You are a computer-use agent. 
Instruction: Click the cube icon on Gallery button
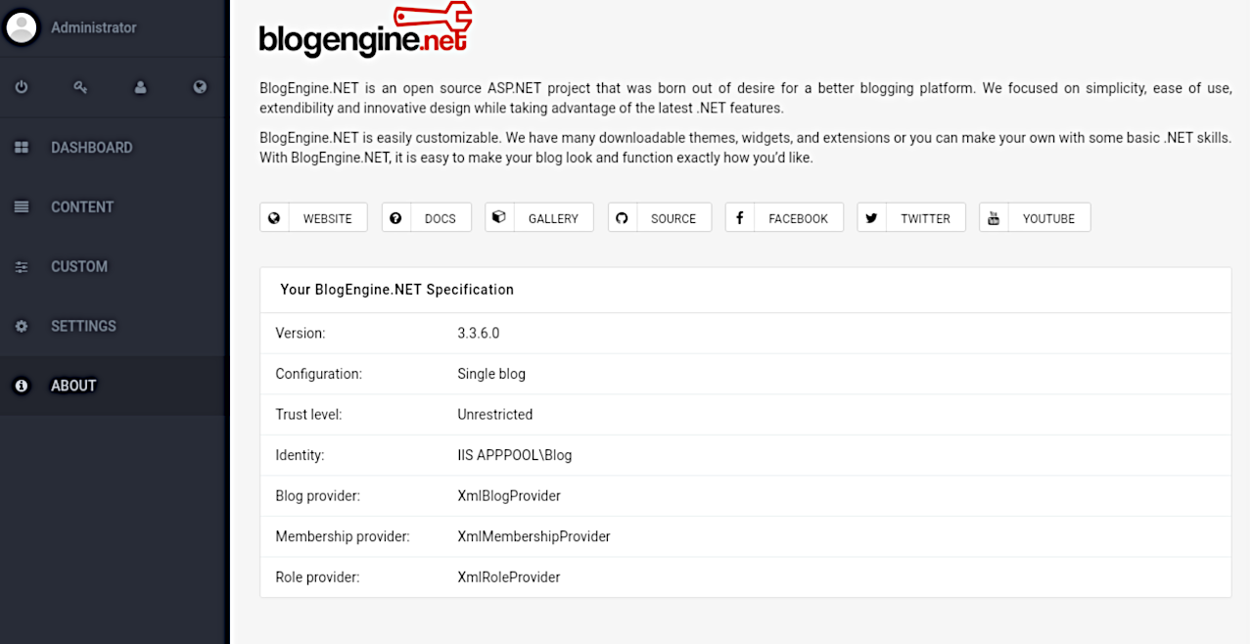499,217
